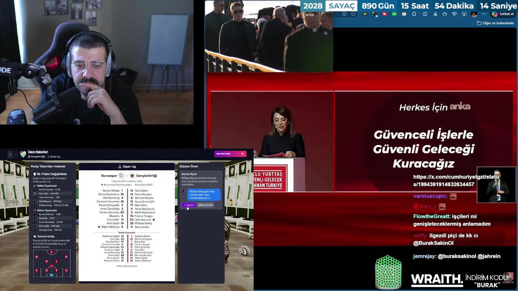Screen dimensions: 518x291
Task: Click chat username FlowtheGreatt
Action: click(432, 216)
